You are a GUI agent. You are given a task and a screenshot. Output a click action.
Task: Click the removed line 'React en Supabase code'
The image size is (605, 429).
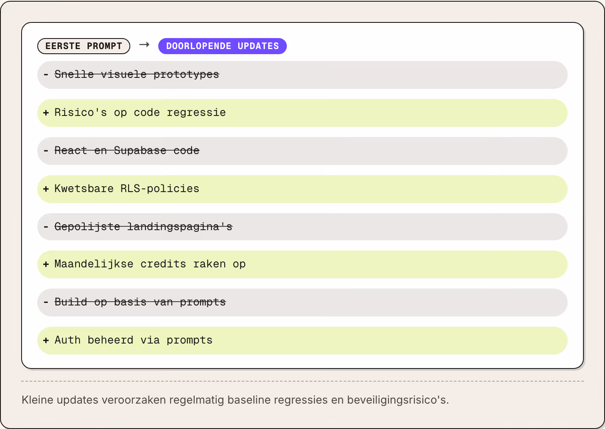302,151
